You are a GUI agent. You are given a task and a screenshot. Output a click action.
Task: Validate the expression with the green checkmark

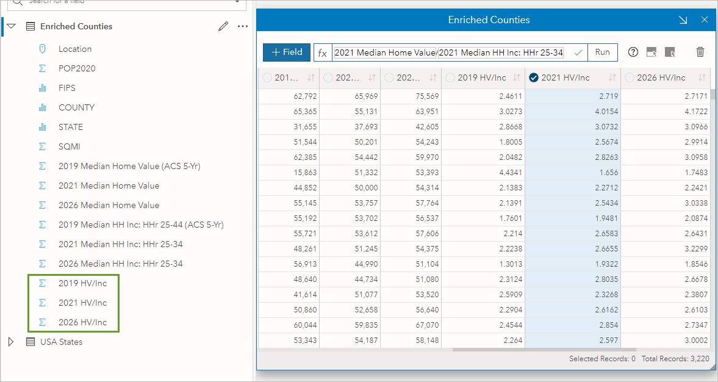click(577, 52)
